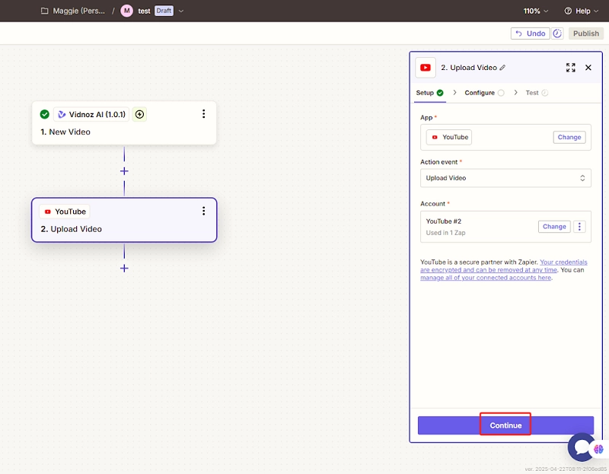This screenshot has height=474, width=609.
Task: Add a step after Upload Video
Action: 124,268
